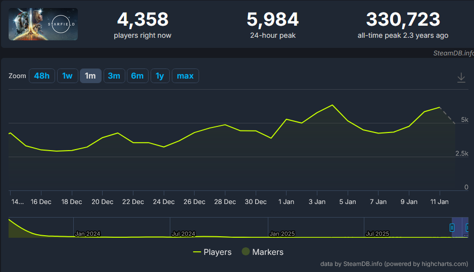Click the 16 Dec axis label
474x272 pixels.
(x=41, y=202)
